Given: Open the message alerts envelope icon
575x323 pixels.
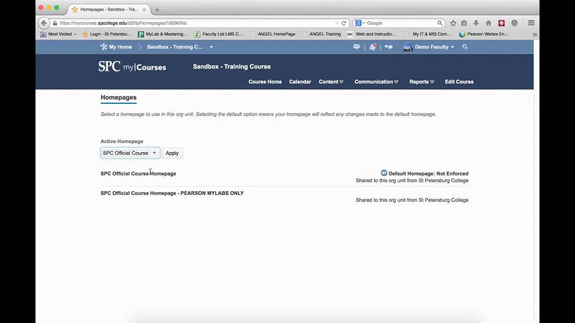Looking at the screenshot, I should [356, 47].
